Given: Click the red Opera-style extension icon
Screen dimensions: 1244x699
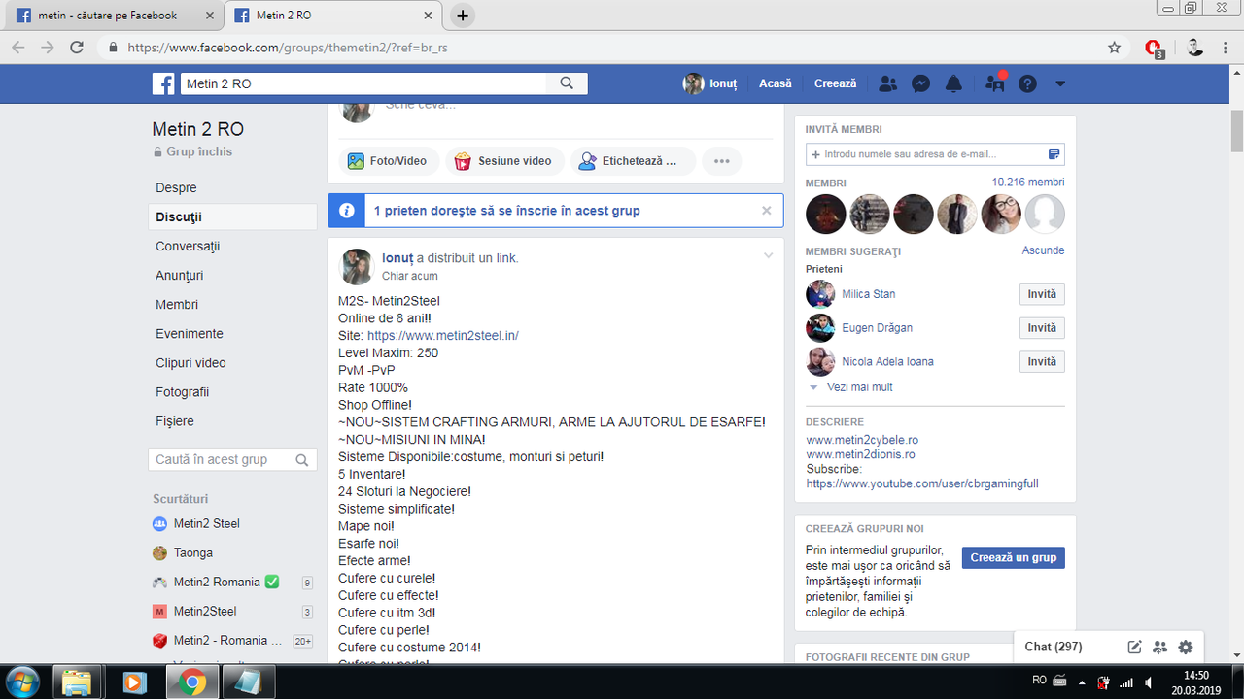Looking at the screenshot, I should point(1154,48).
